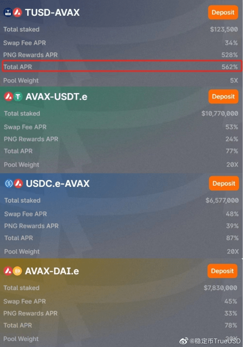Screen dimensions: 243x347
Task: Click the AVAX icon in AVAX-DAI.e pool
Action: 8,271
